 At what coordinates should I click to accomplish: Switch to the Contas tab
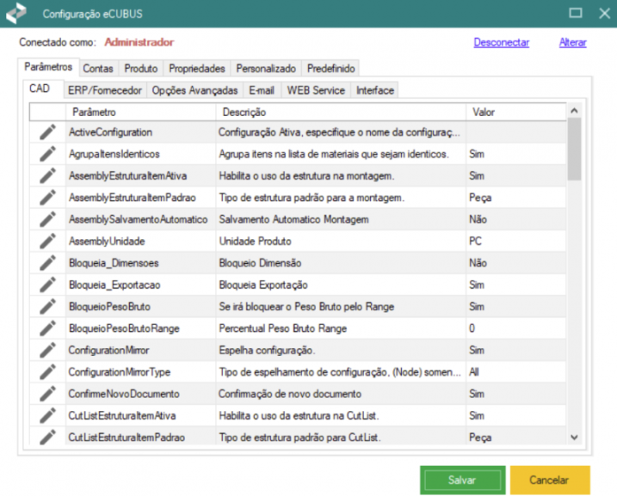(97, 69)
